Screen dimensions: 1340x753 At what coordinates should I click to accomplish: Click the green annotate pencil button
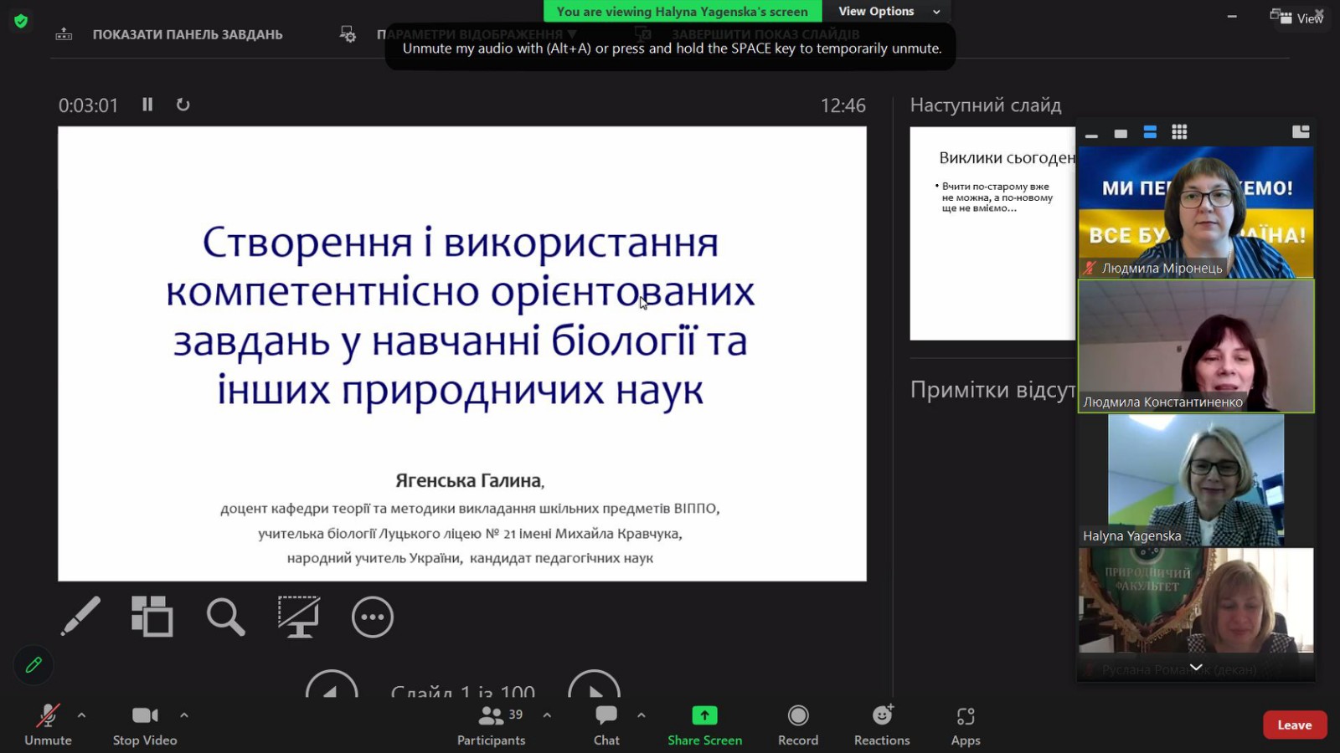33,665
